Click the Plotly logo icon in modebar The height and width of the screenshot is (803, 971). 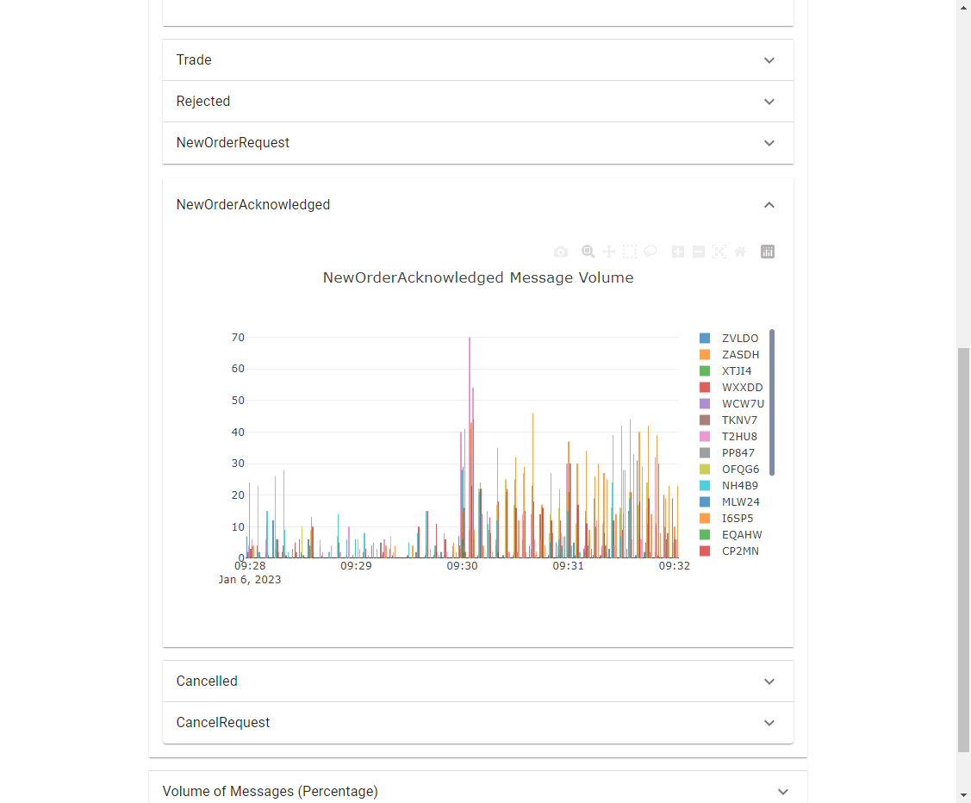(767, 252)
